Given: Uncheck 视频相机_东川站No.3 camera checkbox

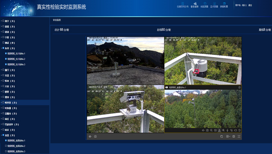Looking at the screenshot, I should pos(6,65).
